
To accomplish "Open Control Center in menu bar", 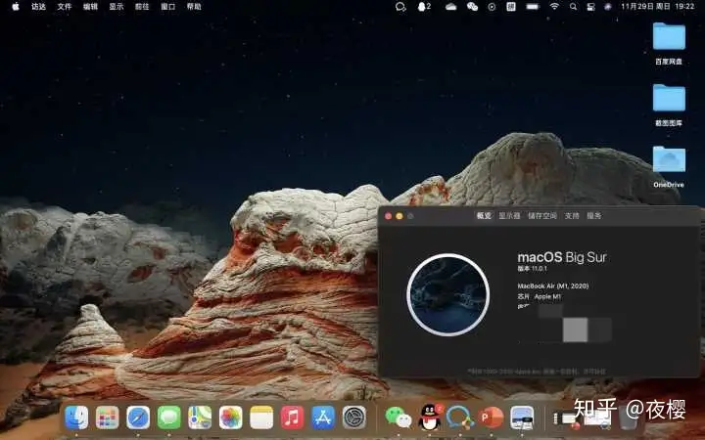I will (x=590, y=7).
